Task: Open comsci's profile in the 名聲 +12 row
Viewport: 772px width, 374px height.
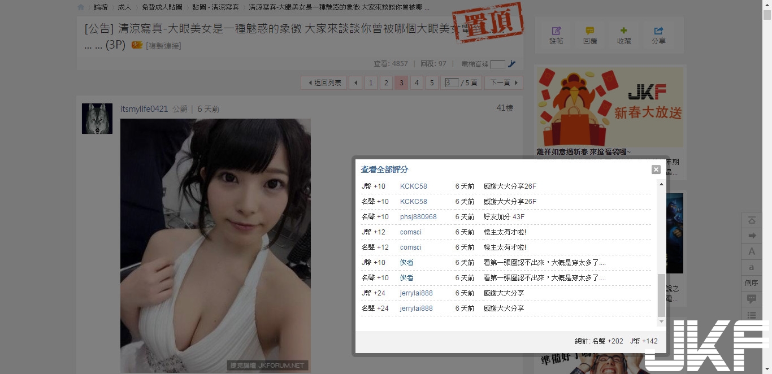Action: tap(411, 247)
